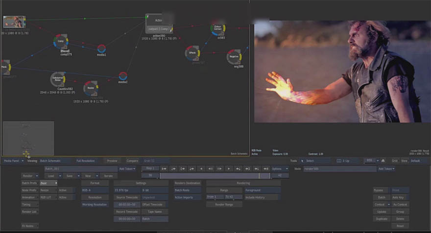The width and height of the screenshot is (431, 233).
Task: Toggle the Auto Key button
Action: pyautogui.click(x=399, y=197)
